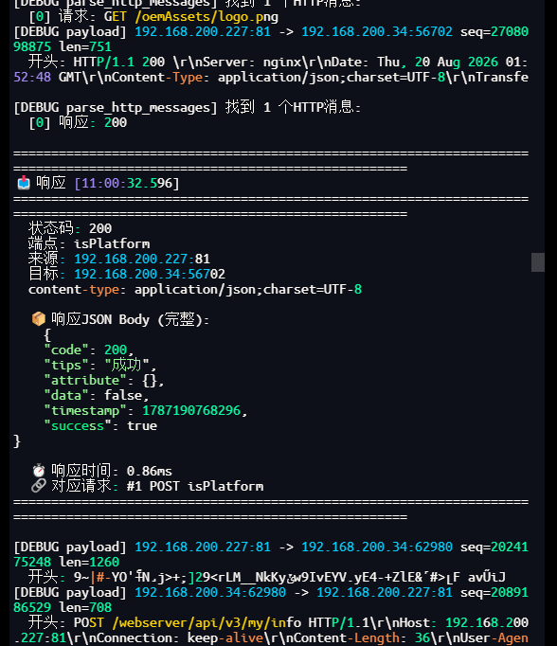Click the date text 20 Aug 2026
The height and width of the screenshot is (646, 557).
pyautogui.click(x=456, y=63)
